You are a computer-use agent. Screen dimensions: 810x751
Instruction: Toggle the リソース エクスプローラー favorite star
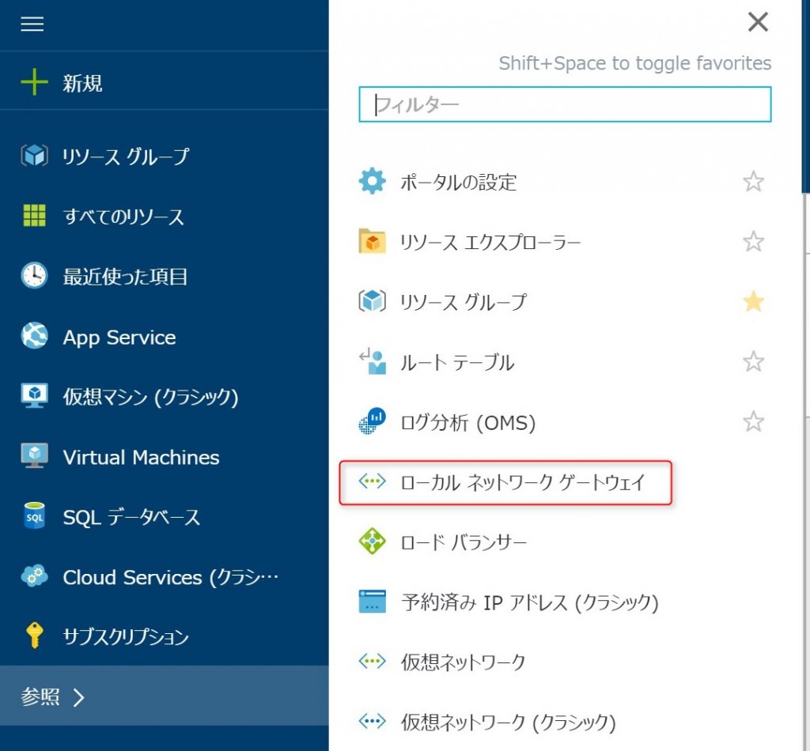(753, 242)
